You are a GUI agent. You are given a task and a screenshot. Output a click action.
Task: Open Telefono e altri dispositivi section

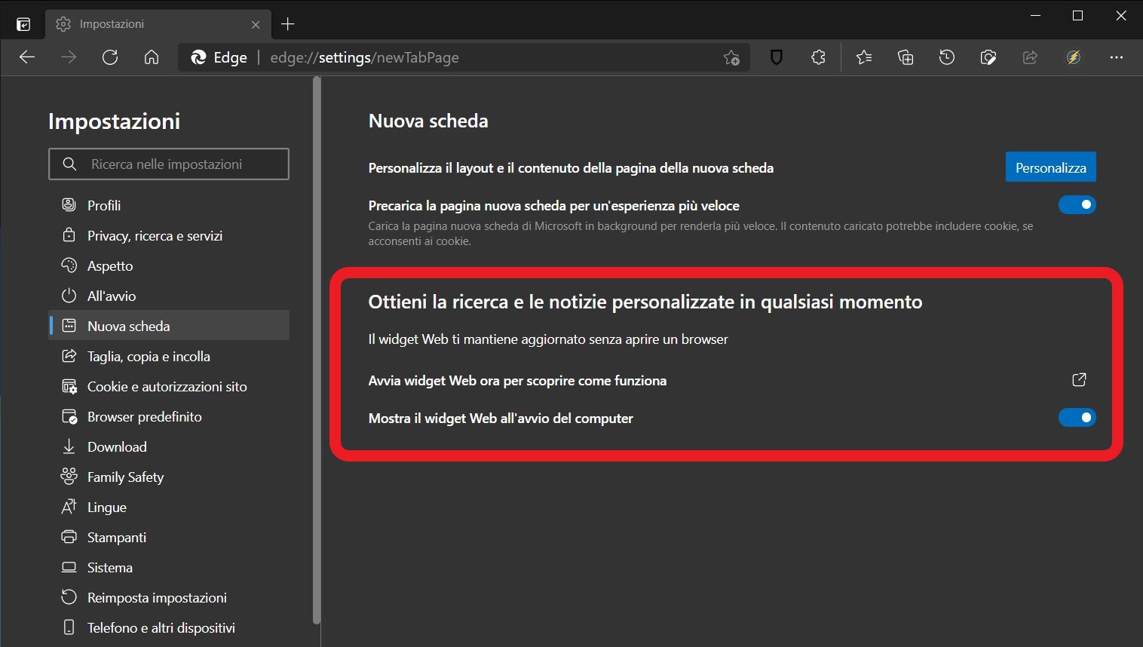(169, 627)
